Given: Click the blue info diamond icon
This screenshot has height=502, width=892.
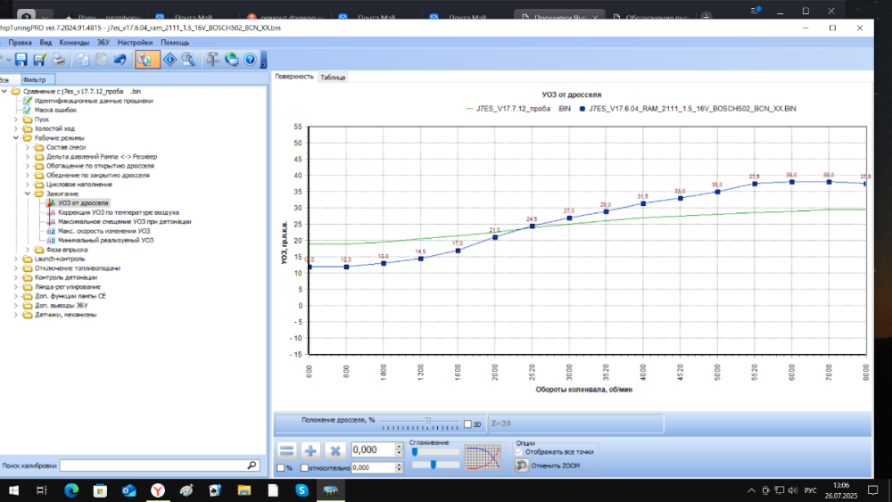Looking at the screenshot, I should (169, 60).
